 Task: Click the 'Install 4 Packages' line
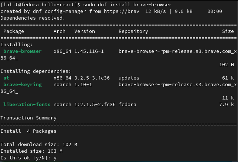[28, 131]
